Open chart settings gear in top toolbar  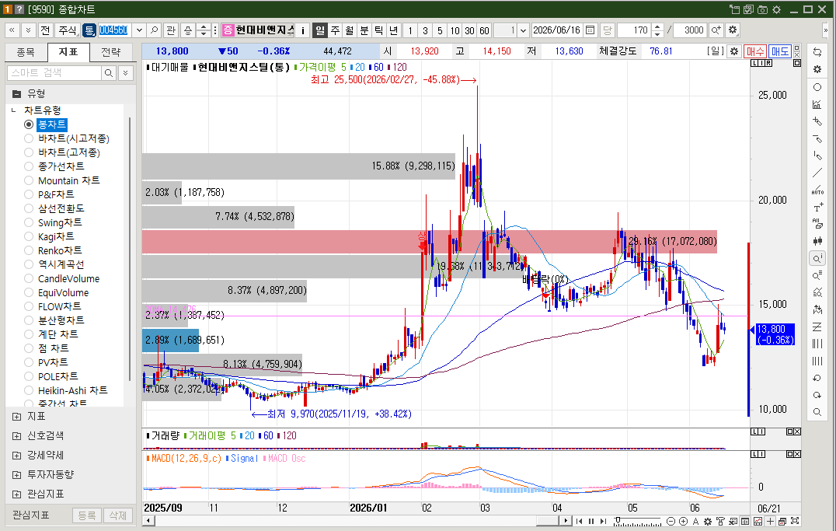tap(733, 30)
